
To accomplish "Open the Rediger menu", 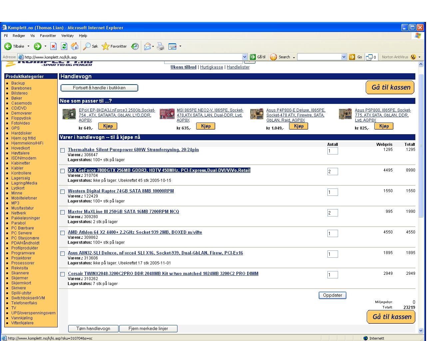I will 19,36.
